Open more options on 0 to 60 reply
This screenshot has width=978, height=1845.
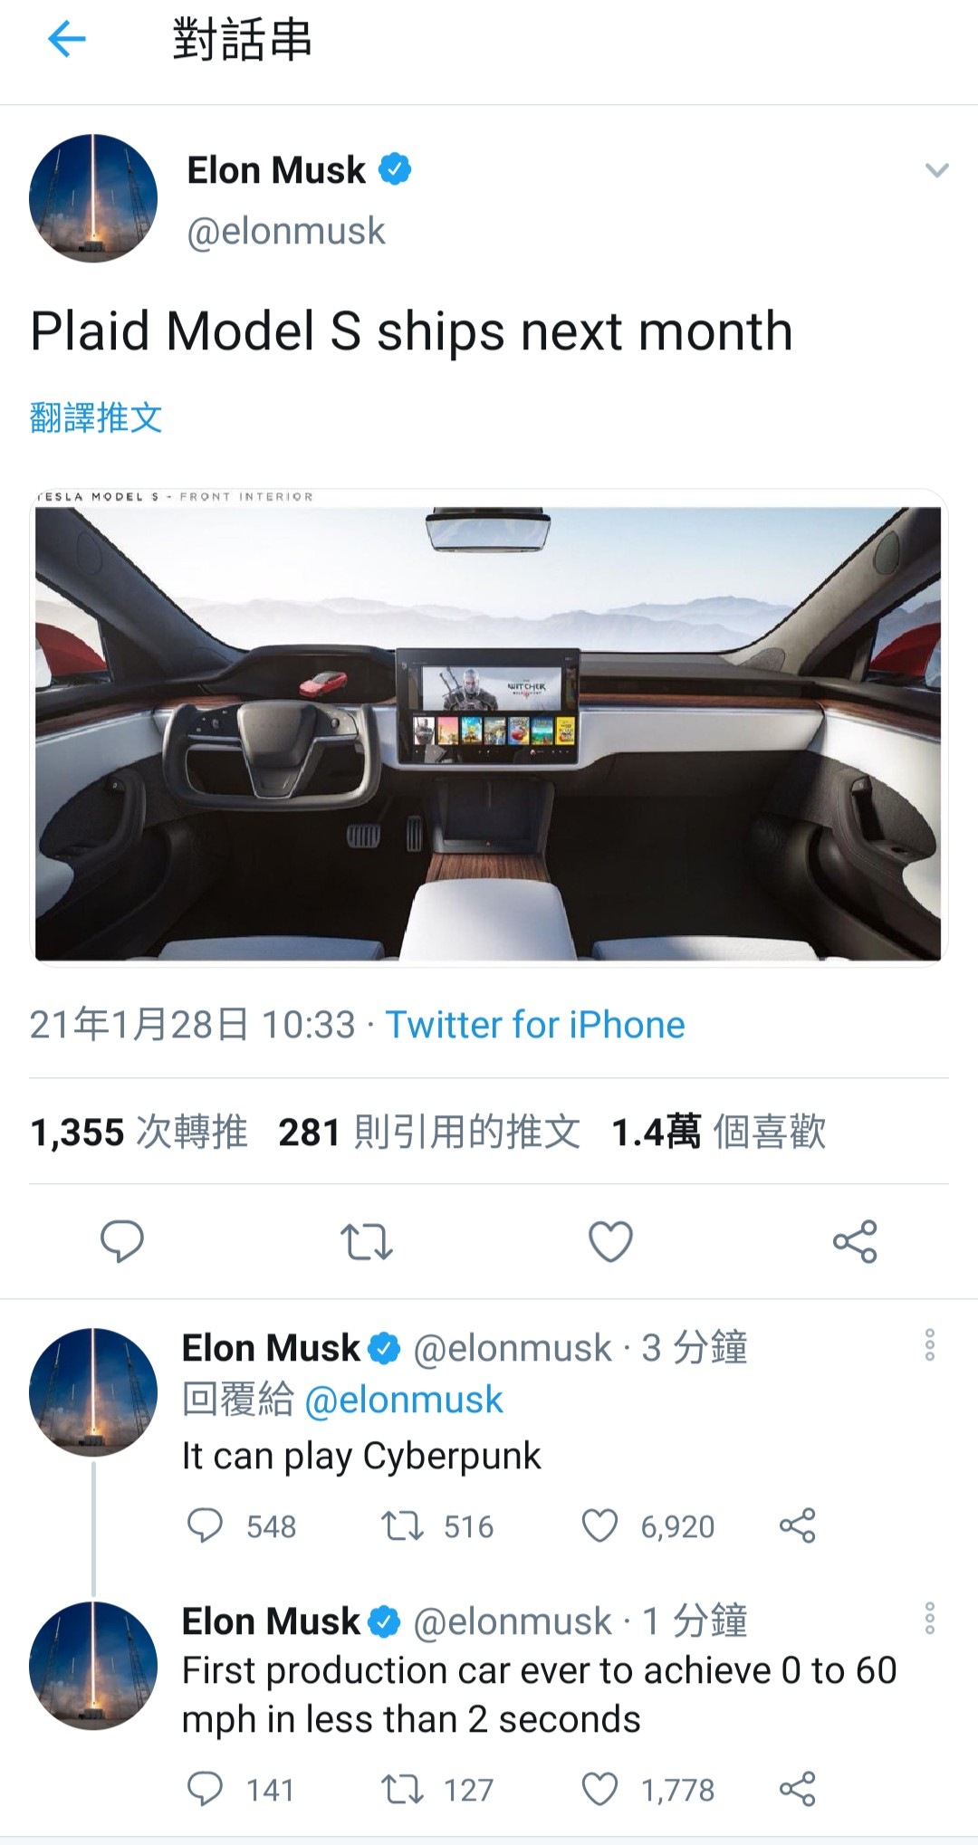[929, 1618]
